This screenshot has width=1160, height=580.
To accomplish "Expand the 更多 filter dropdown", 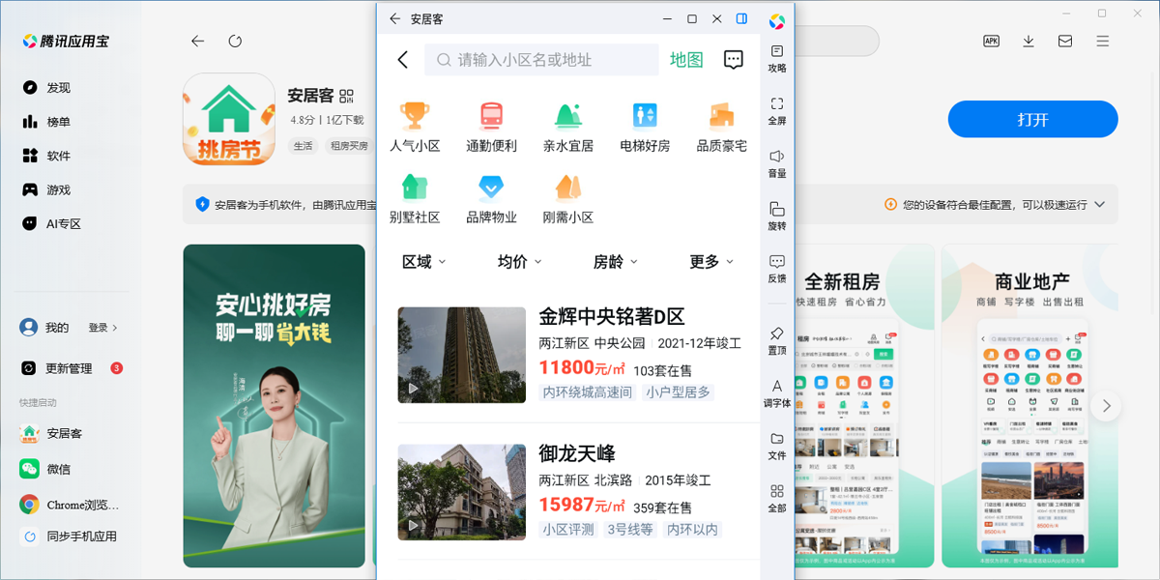I will [711, 262].
